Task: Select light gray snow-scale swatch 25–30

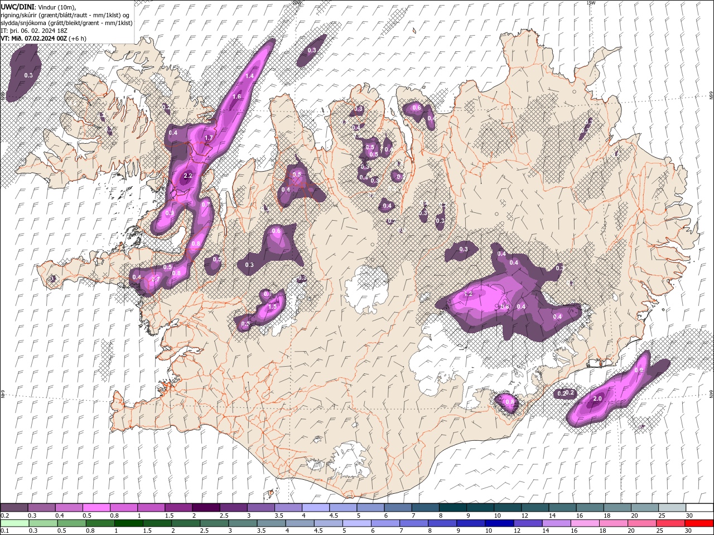Action: [672, 508]
